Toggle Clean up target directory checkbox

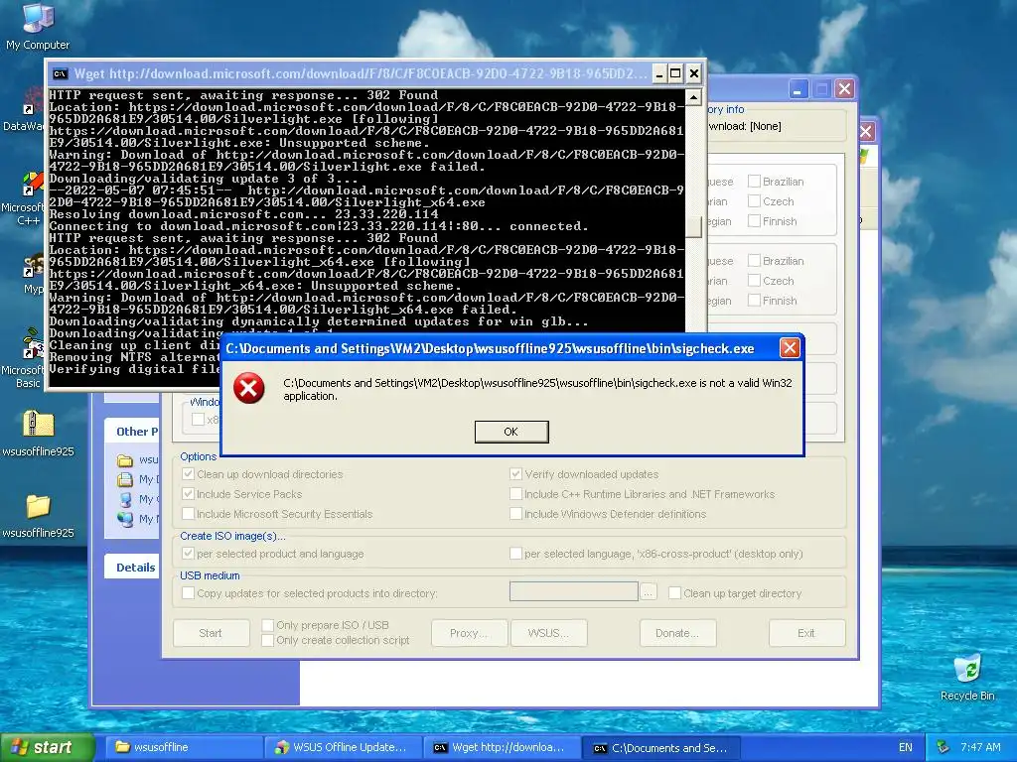[674, 593]
